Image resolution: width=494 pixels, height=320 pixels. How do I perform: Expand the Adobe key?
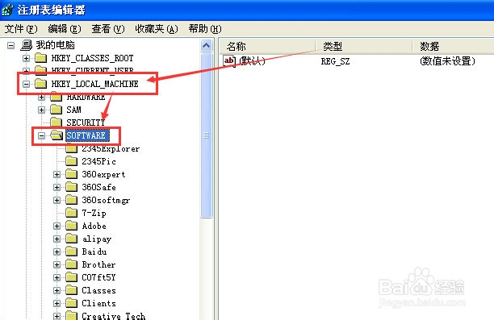pyautogui.click(x=57, y=226)
